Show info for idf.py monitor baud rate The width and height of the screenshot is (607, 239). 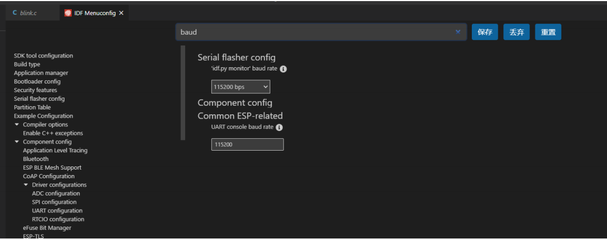(x=283, y=69)
